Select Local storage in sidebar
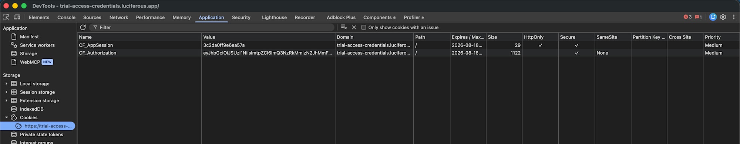Image resolution: width=740 pixels, height=144 pixels. pos(34,84)
